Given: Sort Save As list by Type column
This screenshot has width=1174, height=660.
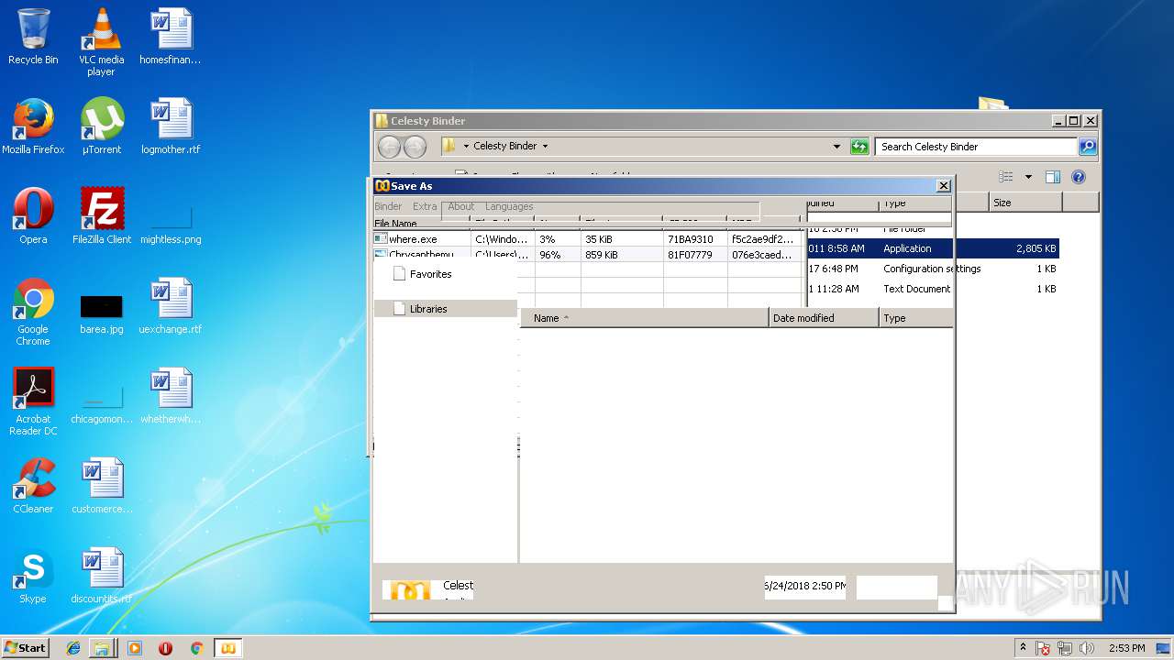Looking at the screenshot, I should (915, 318).
